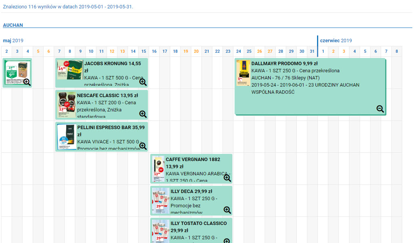The image size is (420, 243).
Task: Select the 'maj 2019' month label
Action: tap(13, 41)
